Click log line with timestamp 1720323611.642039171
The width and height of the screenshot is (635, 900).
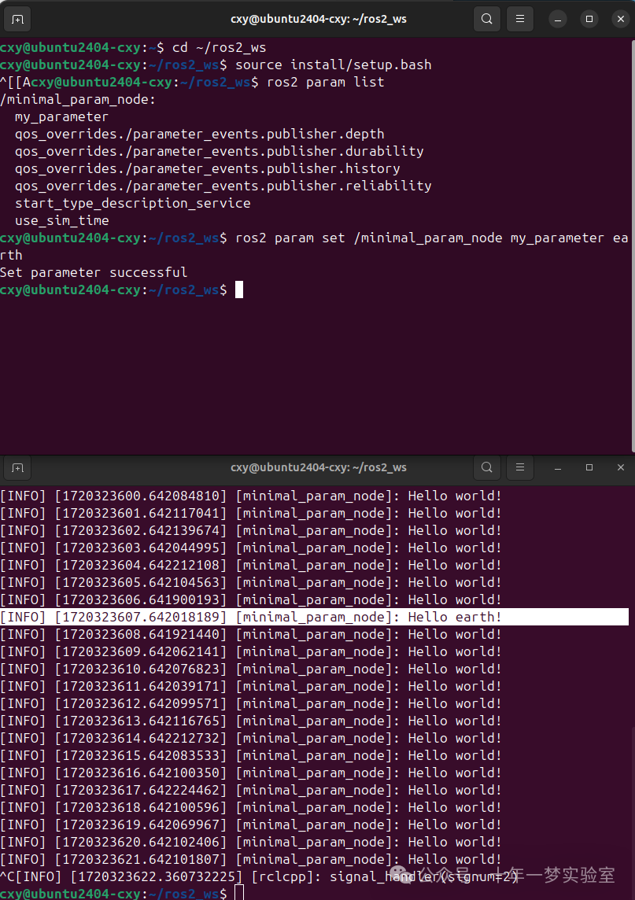(x=251, y=687)
